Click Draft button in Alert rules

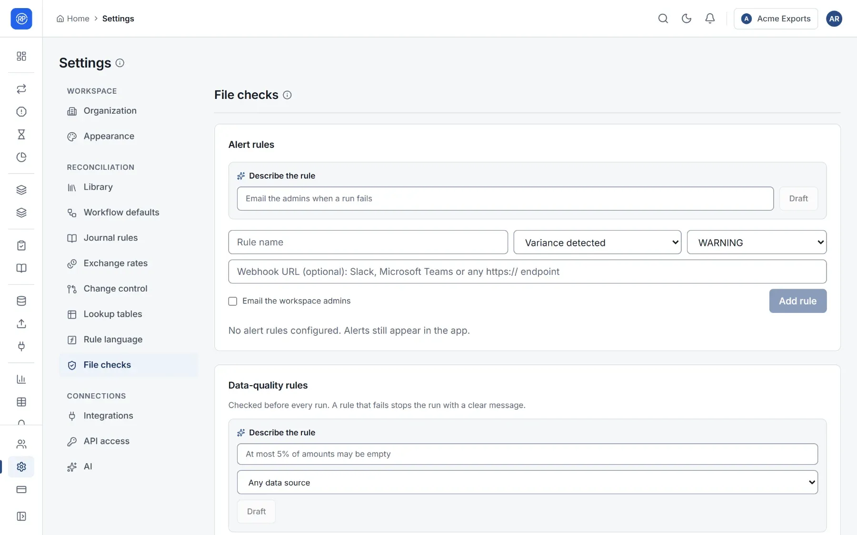pyautogui.click(x=798, y=199)
